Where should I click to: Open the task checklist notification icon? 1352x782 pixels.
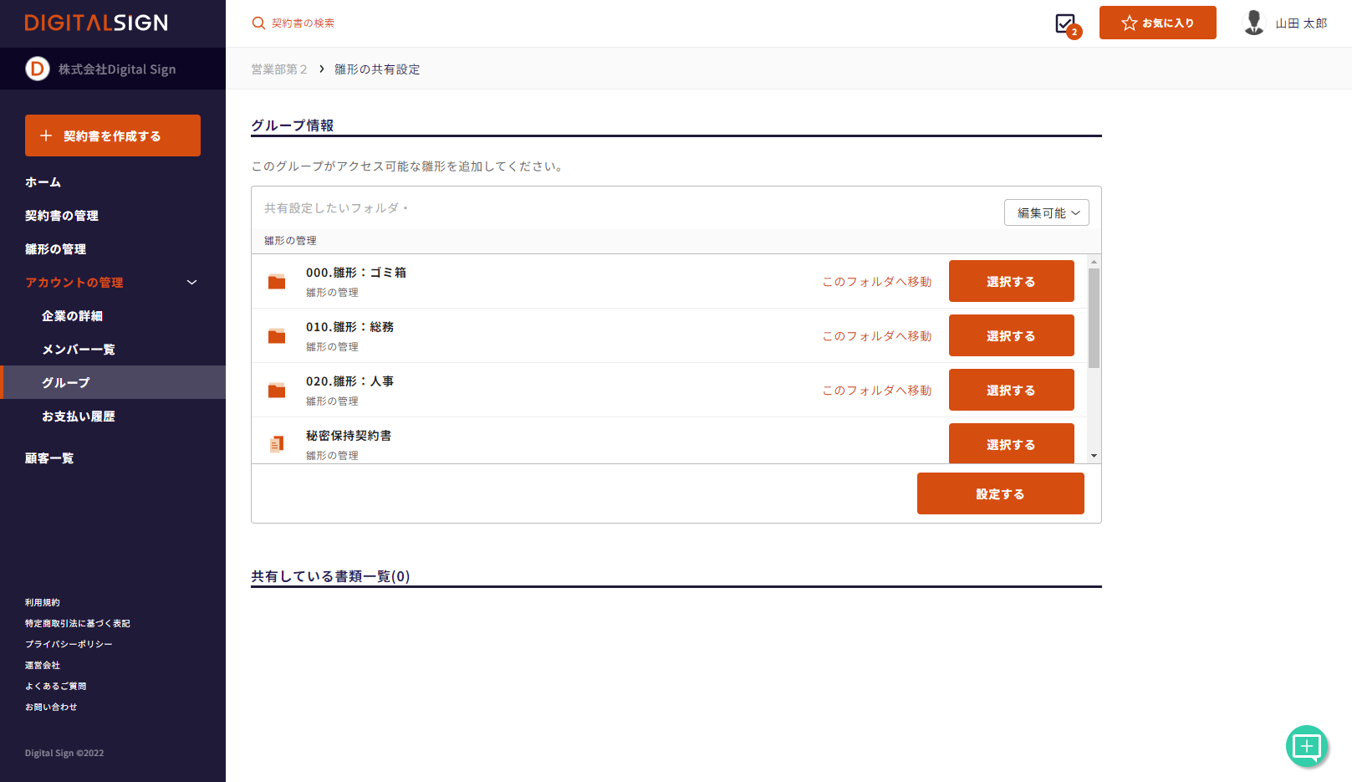pos(1065,23)
